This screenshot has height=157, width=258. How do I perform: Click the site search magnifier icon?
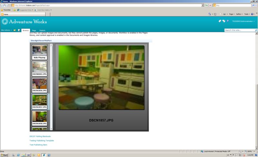256,30
